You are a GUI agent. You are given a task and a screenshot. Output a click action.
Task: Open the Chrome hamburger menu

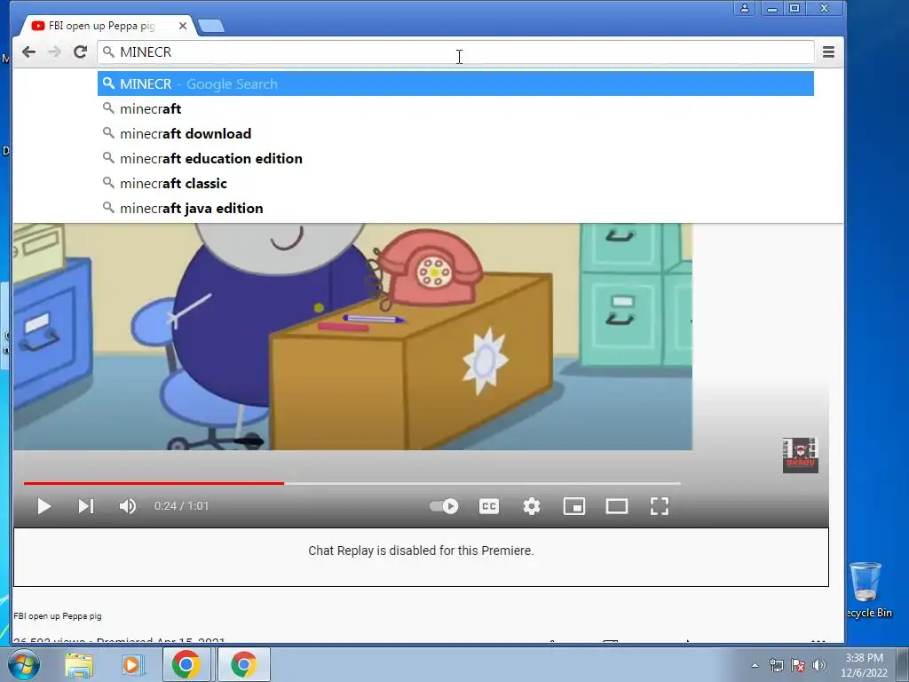pos(828,52)
